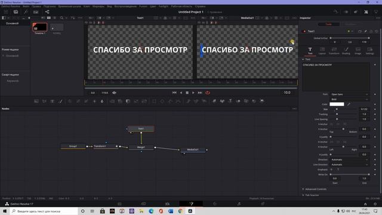Select the Основной bin
The width and height of the screenshot is (382, 215).
(12, 23)
